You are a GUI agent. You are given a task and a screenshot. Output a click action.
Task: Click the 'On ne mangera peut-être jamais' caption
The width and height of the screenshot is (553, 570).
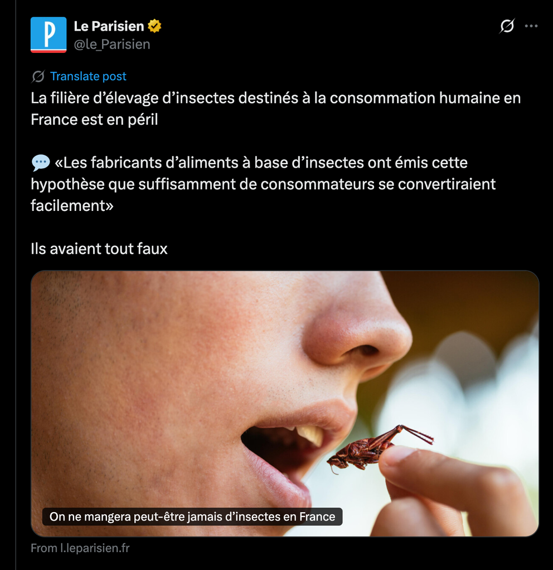pyautogui.click(x=192, y=517)
